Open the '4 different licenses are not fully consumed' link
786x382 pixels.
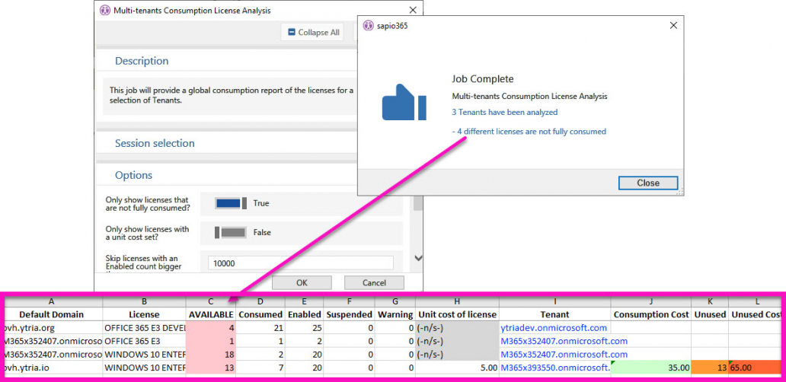(x=529, y=132)
